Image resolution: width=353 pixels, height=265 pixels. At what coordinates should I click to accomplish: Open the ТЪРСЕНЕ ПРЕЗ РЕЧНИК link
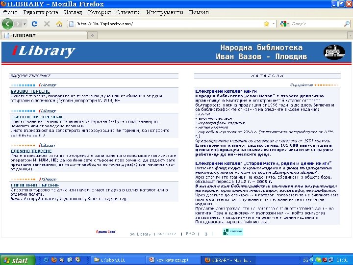[37, 117]
